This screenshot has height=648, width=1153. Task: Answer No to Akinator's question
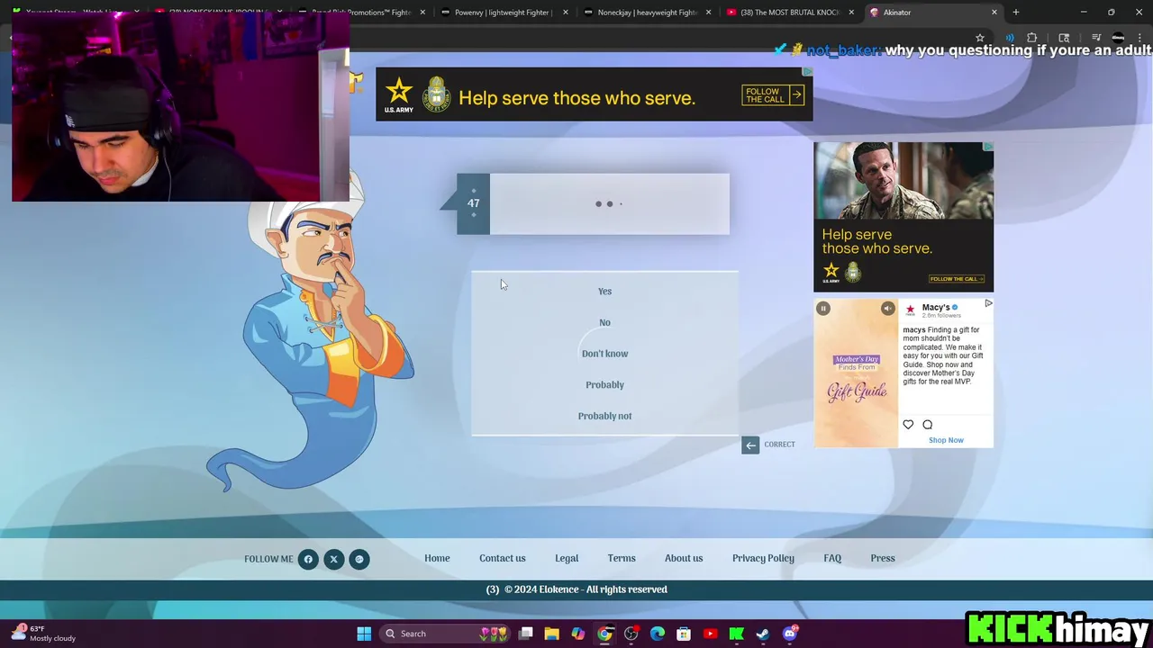point(604,322)
